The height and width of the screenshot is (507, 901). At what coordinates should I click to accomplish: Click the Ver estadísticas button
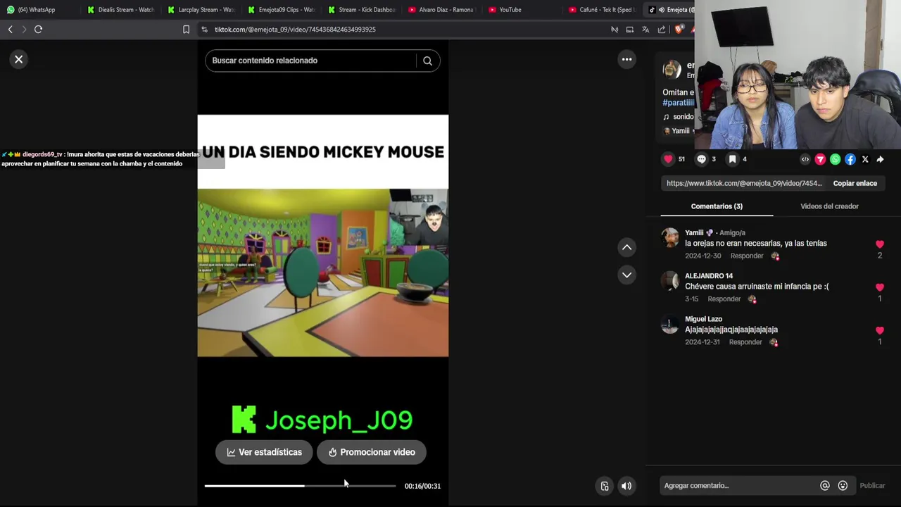point(264,452)
